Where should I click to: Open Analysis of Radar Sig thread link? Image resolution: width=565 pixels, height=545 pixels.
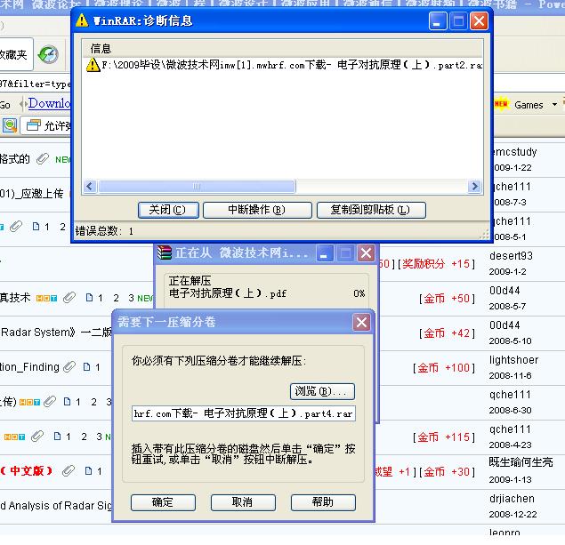pos(56,506)
